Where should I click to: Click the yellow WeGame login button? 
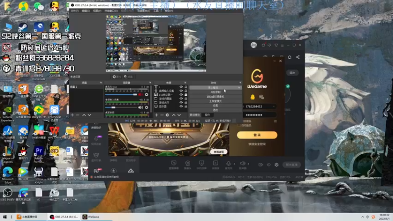pyautogui.click(x=257, y=135)
